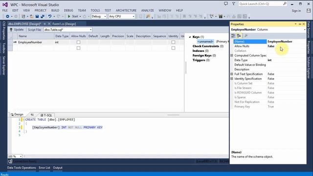
Task: Click the (Name) property value EmployeeNumber
Action: (286, 42)
